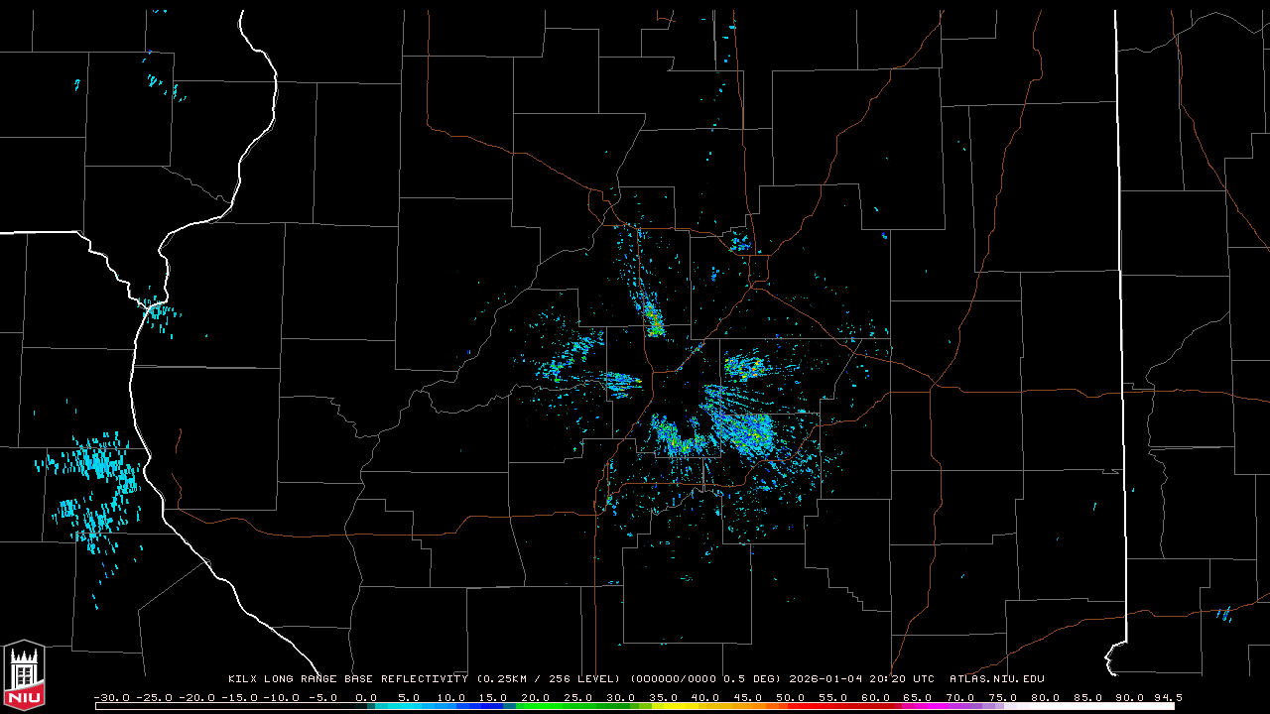The image size is (1270, 714).
Task: Click the magenta 65.0 dBZ color on the scale
Action: 917,706
